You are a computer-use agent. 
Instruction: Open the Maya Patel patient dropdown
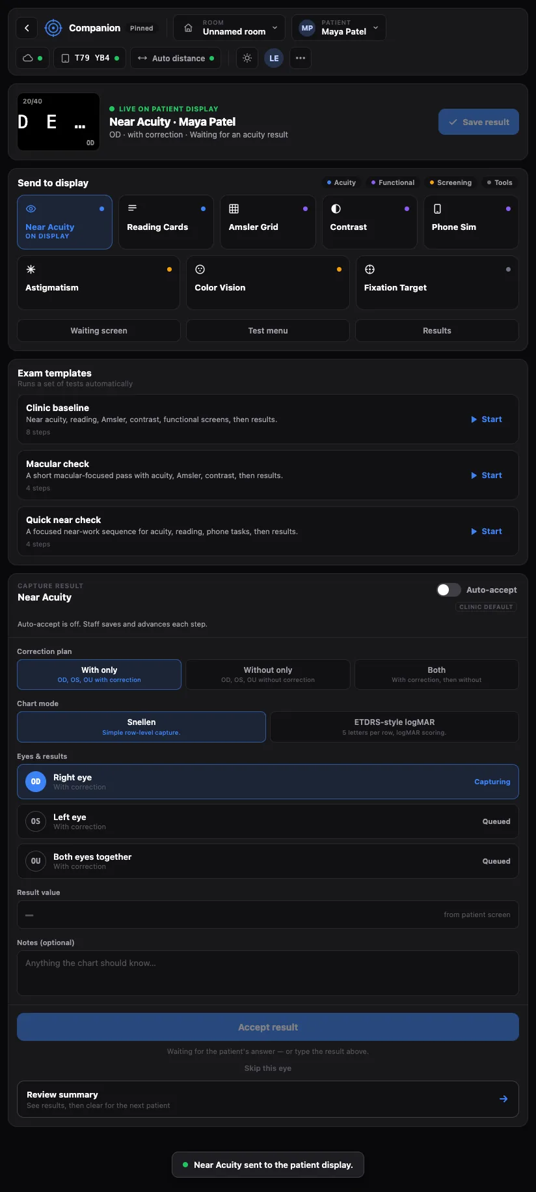tap(339, 28)
